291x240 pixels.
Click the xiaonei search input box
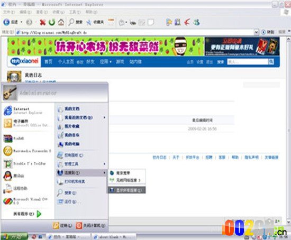[248, 62]
